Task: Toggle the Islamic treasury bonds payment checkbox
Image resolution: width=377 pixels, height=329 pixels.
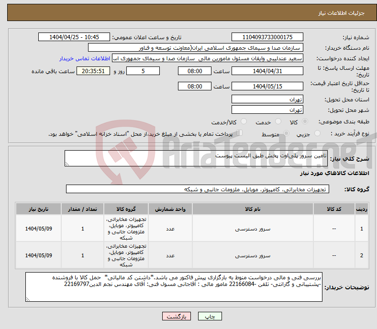Action: [239, 133]
